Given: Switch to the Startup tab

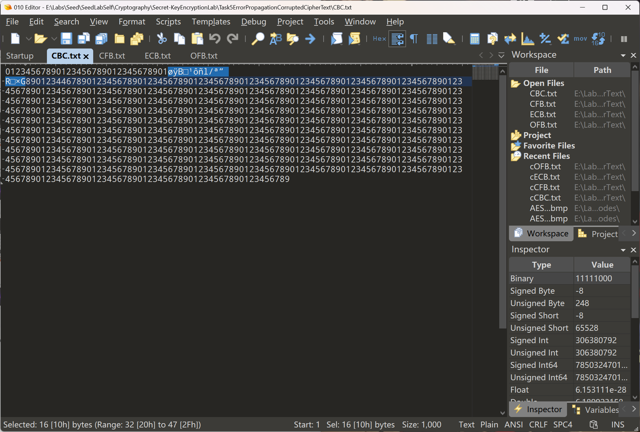Looking at the screenshot, I should [20, 56].
